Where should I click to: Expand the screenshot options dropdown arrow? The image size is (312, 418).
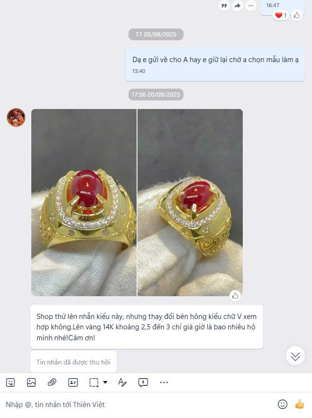tap(105, 382)
